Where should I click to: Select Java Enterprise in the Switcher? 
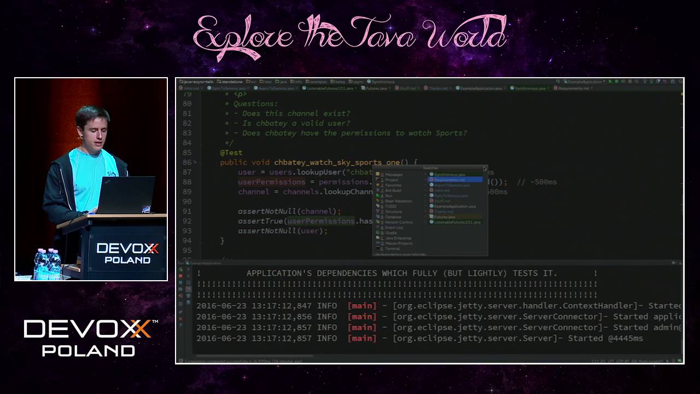[x=394, y=238]
